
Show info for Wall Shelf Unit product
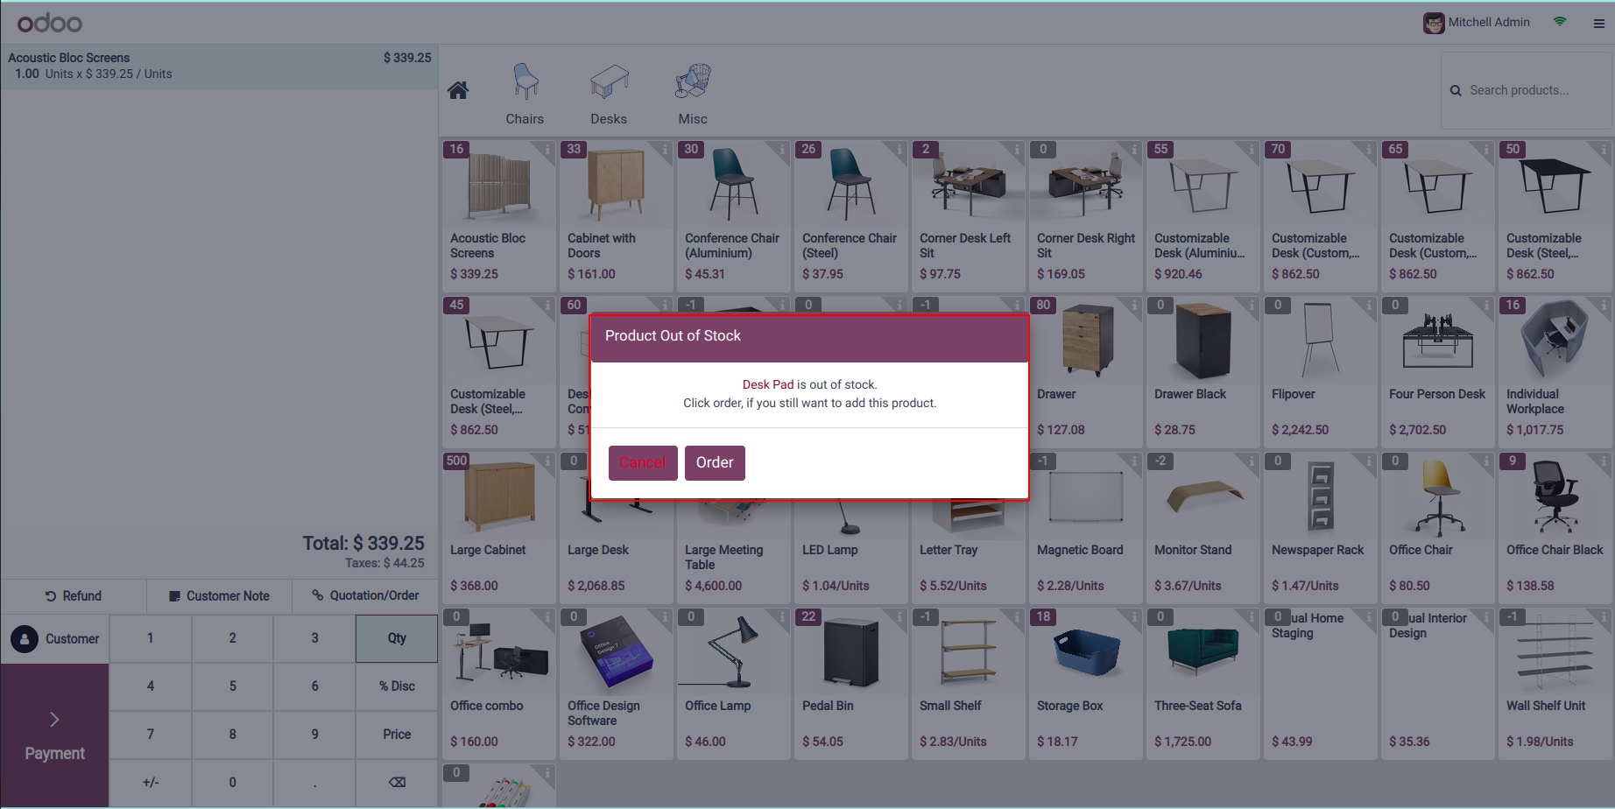coord(1604,617)
